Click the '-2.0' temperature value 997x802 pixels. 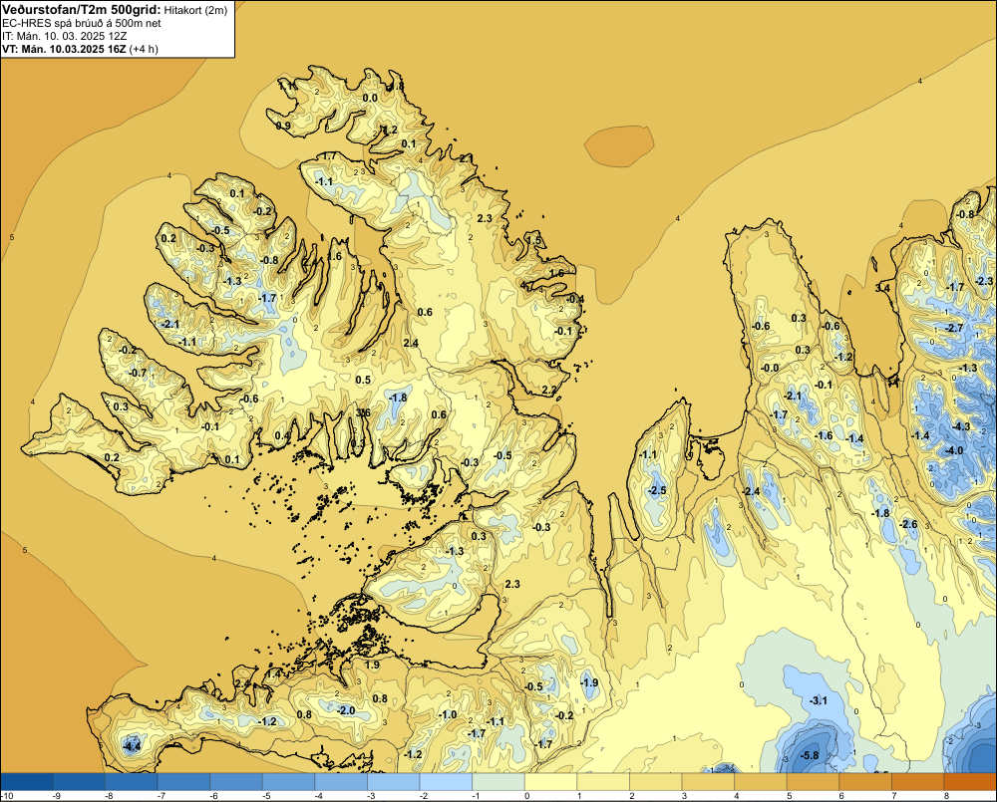point(346,710)
